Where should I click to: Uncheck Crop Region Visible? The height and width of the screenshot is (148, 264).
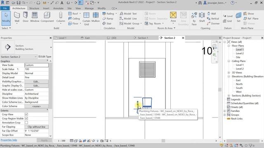(x=26, y=118)
